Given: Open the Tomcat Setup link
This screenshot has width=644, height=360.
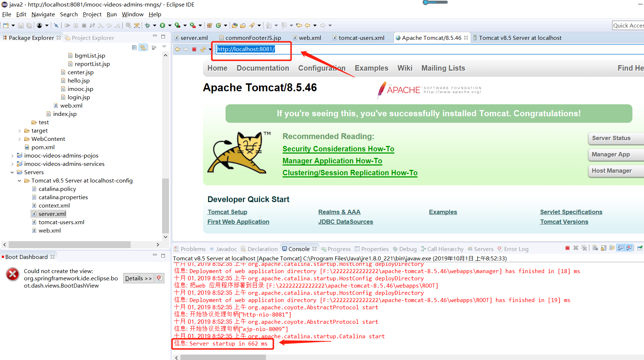Looking at the screenshot, I should click(x=227, y=212).
